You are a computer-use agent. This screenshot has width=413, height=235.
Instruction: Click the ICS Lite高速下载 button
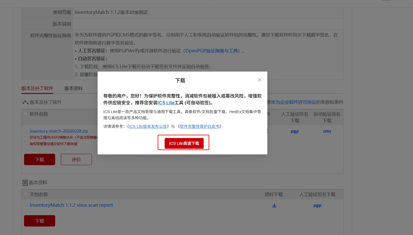tap(184, 143)
